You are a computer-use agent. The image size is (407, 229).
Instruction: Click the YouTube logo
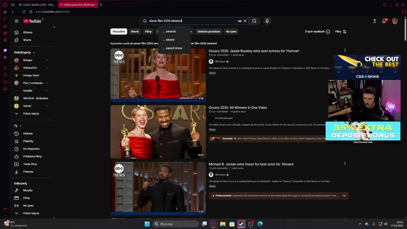[32, 21]
